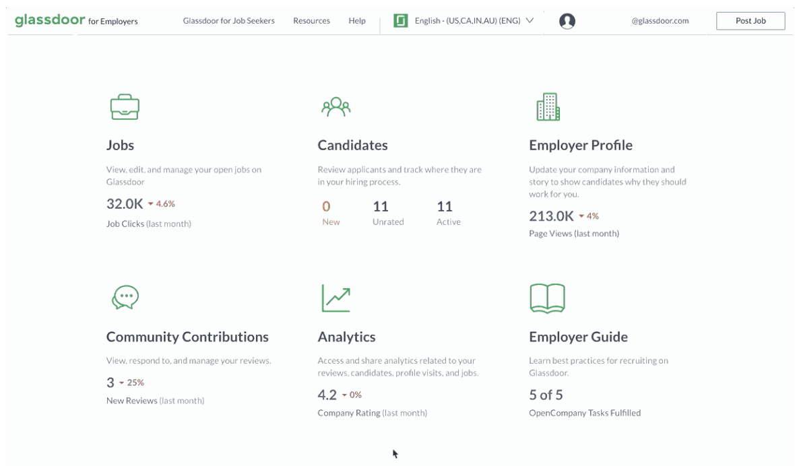795x466 pixels.
Task: Click the 11 Active candidates count
Action: 445,206
